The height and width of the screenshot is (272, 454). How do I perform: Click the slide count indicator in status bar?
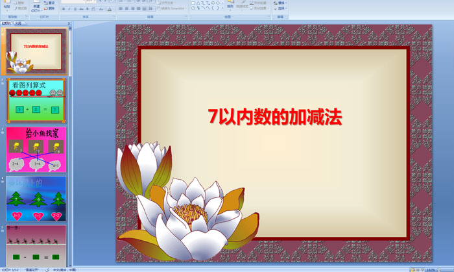click(10, 270)
